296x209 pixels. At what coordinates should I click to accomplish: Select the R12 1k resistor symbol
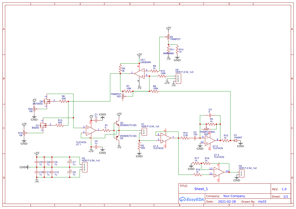(x=225, y=141)
